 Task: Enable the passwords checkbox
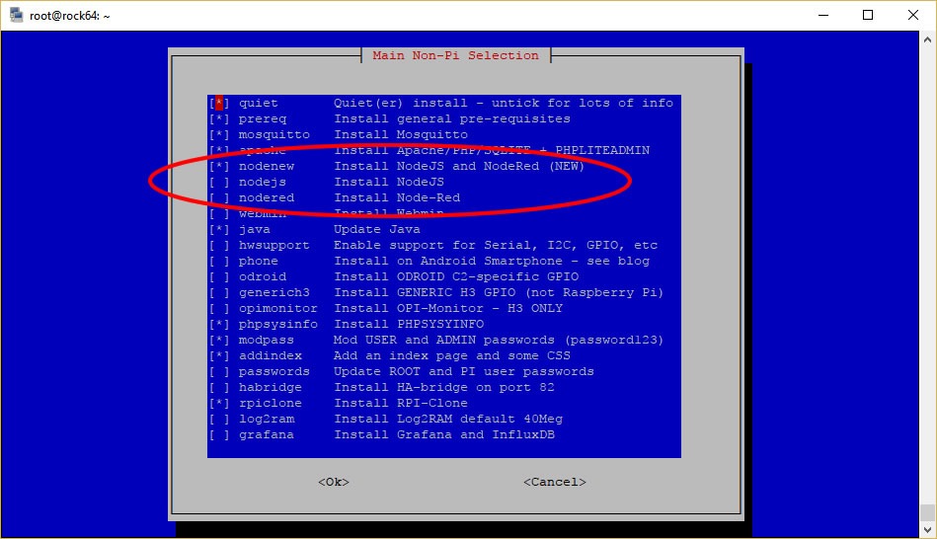[219, 372]
